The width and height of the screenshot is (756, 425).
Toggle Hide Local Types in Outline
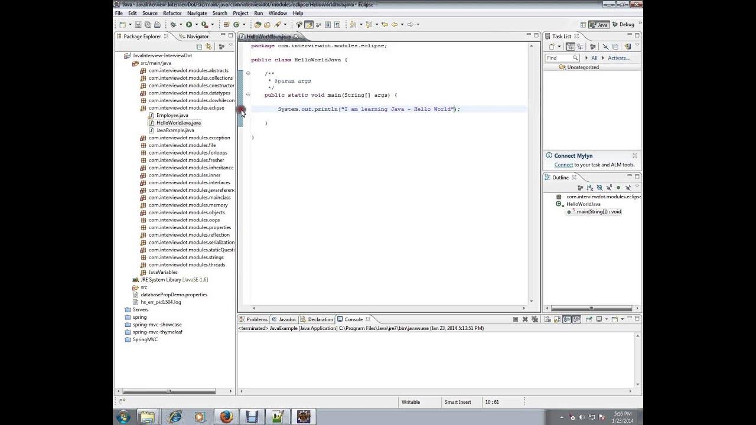[628, 188]
